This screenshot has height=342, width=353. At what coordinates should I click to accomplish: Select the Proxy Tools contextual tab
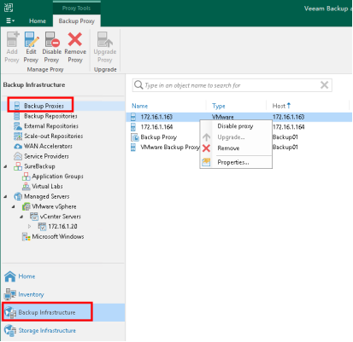coord(76,9)
